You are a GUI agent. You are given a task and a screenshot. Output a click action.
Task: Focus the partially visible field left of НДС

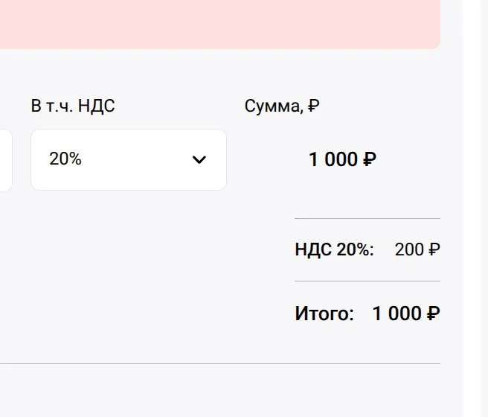click(5, 159)
